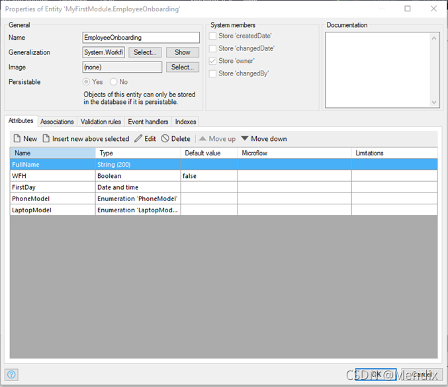Open the Validation rules tab
This screenshot has width=448, height=387.
pyautogui.click(x=101, y=122)
